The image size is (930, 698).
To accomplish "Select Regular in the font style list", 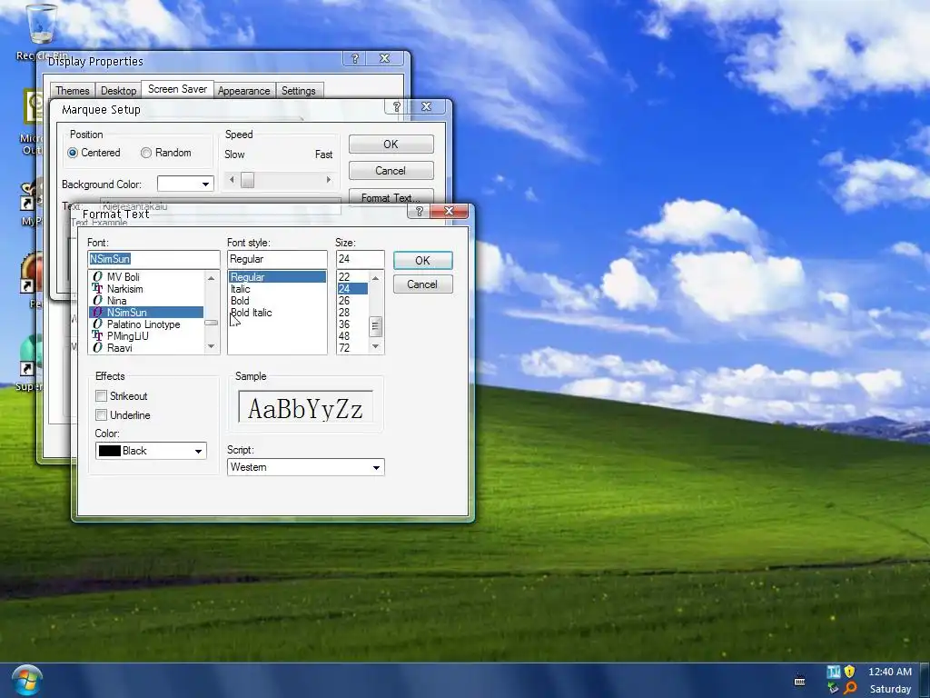I will (x=277, y=277).
